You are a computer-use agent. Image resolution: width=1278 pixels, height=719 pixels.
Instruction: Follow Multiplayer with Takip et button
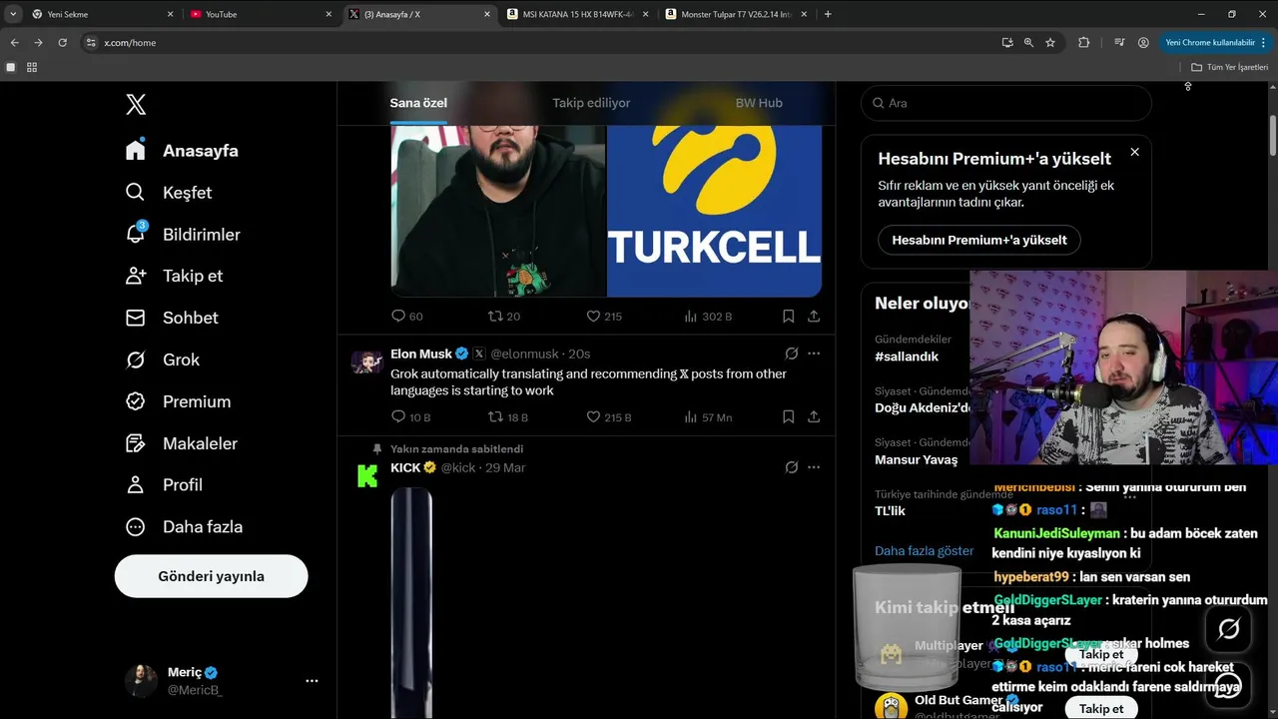tap(1101, 654)
